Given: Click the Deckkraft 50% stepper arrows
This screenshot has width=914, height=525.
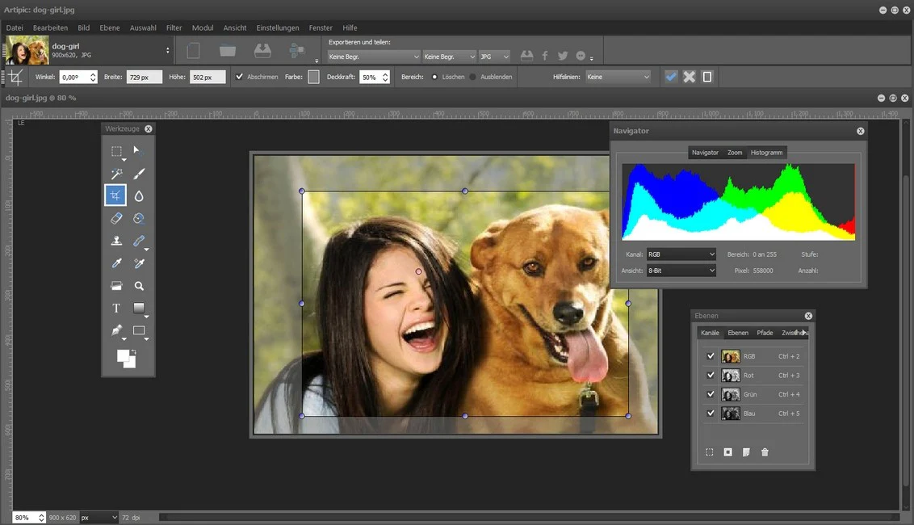Looking at the screenshot, I should (385, 77).
